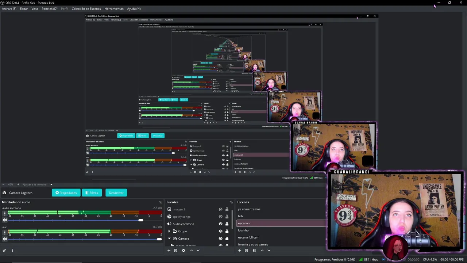Select Audio escritorio source in Fuentes

[198, 224]
